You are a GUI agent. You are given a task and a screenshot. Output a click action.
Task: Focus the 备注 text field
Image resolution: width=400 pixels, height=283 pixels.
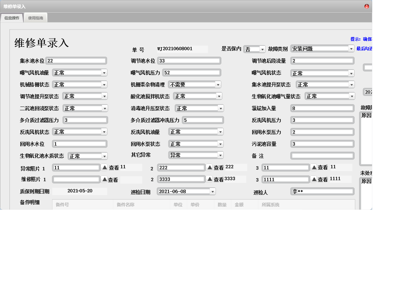click(x=322, y=156)
